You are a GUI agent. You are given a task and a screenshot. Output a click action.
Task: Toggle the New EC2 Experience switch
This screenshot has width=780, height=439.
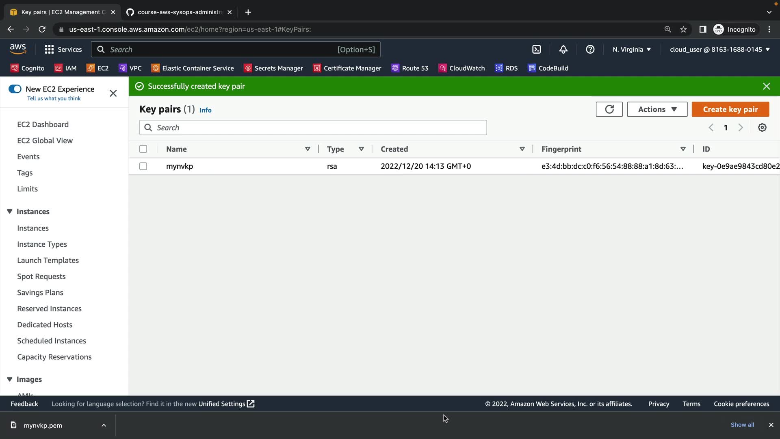(15, 89)
